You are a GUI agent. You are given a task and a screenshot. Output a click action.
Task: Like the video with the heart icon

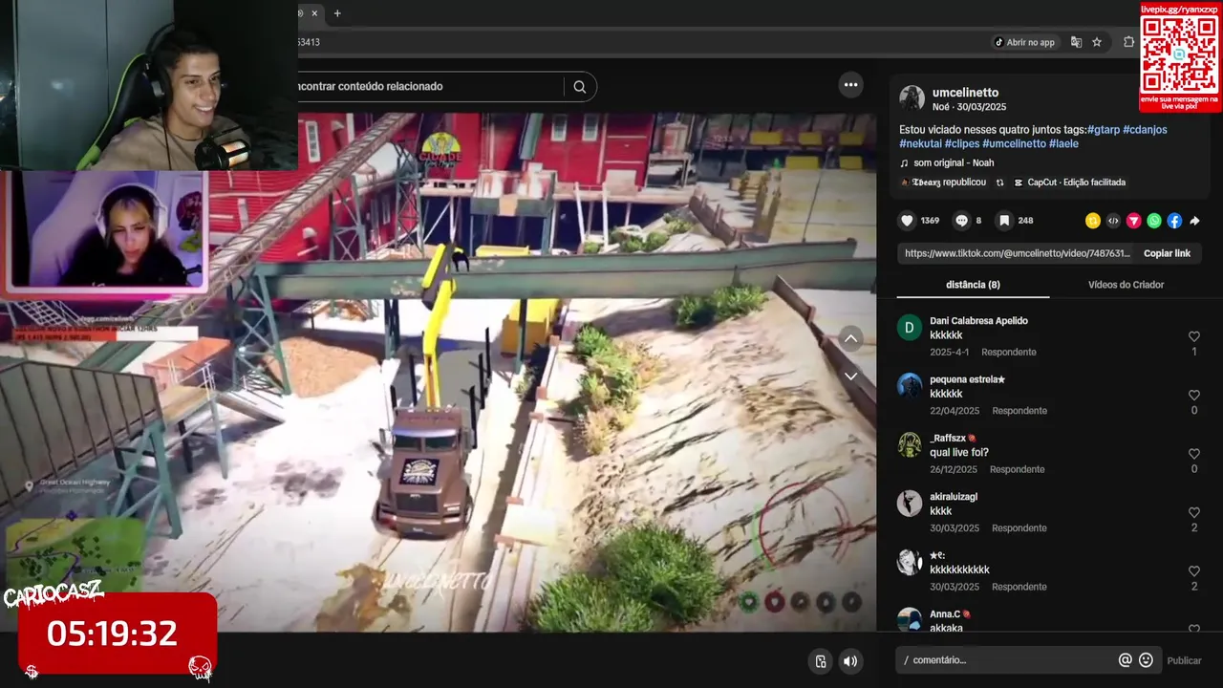coord(907,221)
